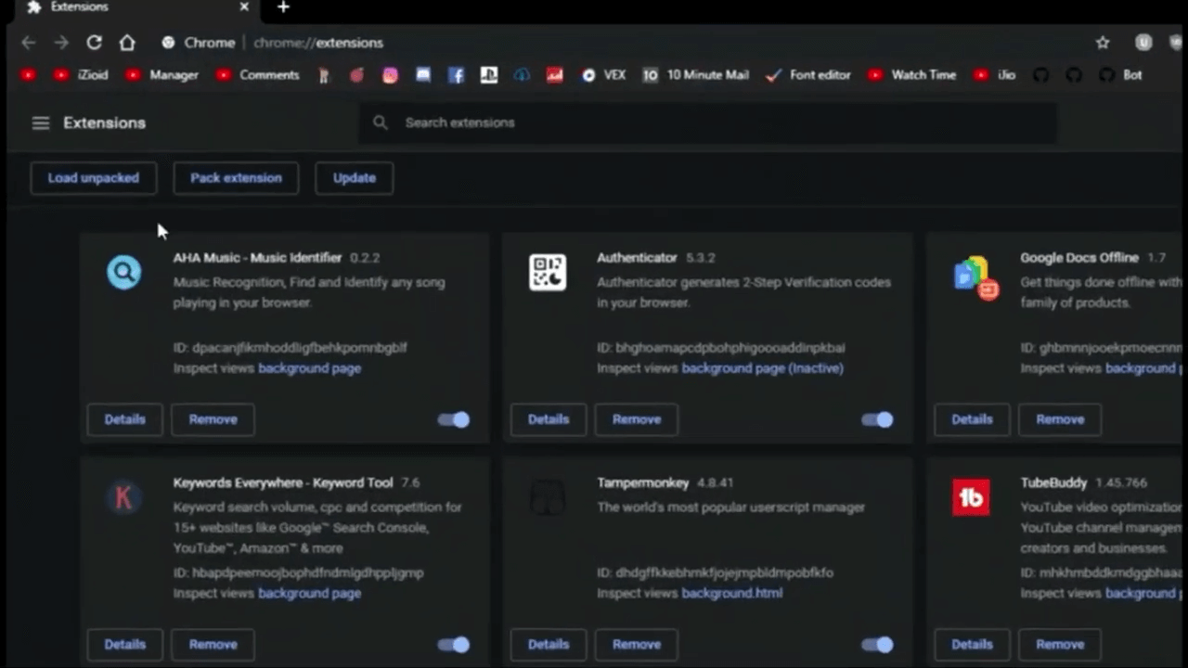1188x668 pixels.
Task: Click the address bar URL
Action: (x=317, y=43)
